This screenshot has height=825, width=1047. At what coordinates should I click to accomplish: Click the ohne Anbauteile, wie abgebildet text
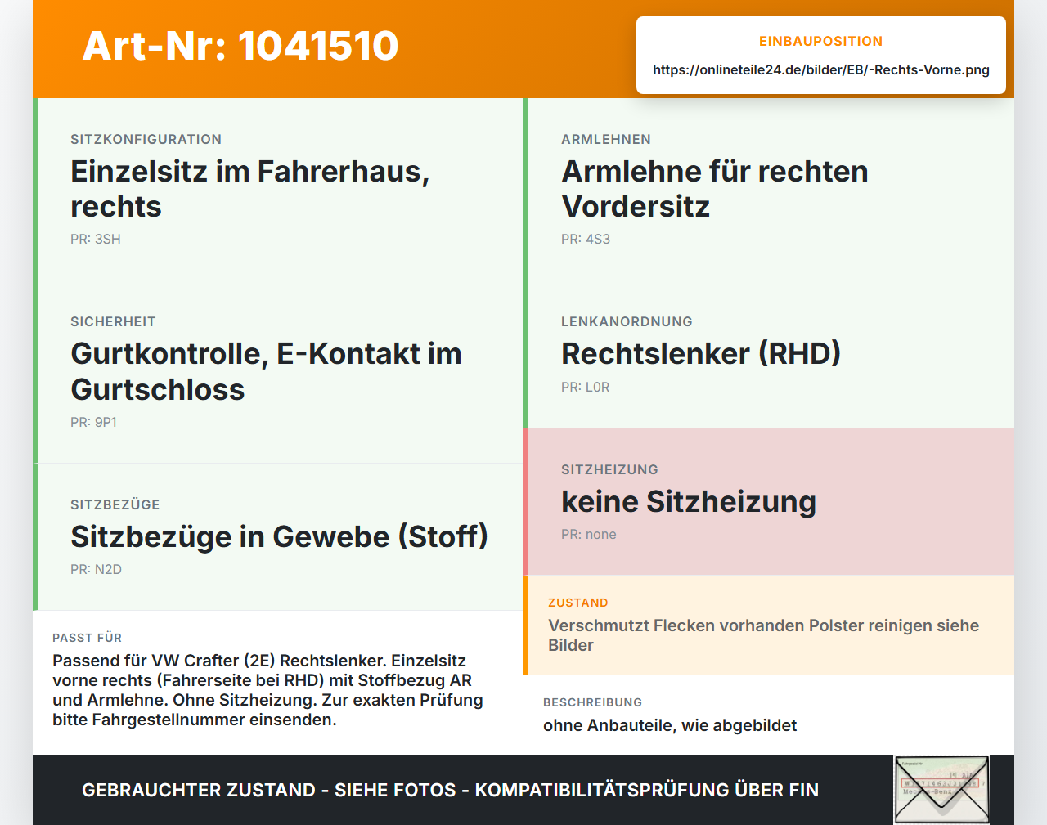click(670, 726)
